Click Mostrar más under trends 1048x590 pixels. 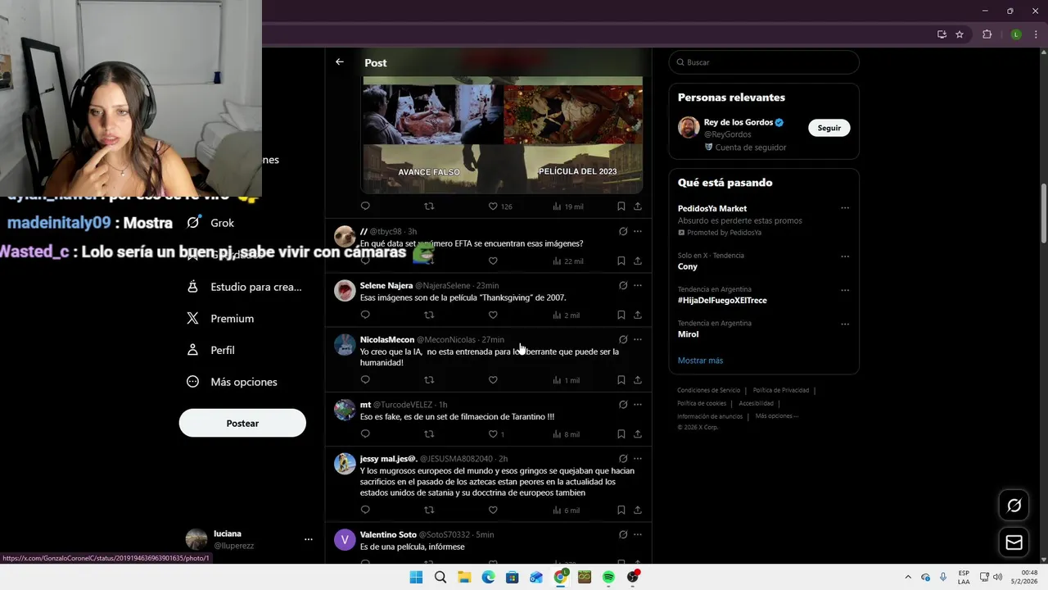pos(700,361)
